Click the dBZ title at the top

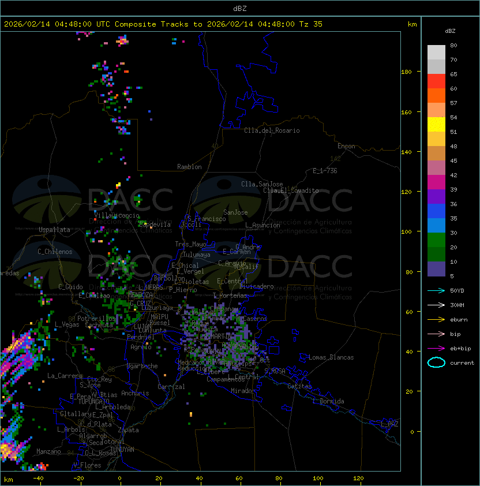click(240, 8)
